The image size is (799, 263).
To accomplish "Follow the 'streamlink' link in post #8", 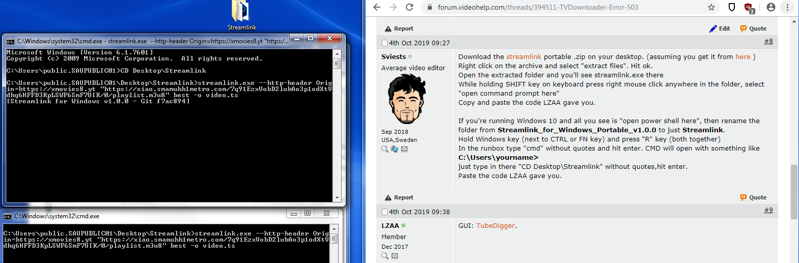I will point(524,56).
